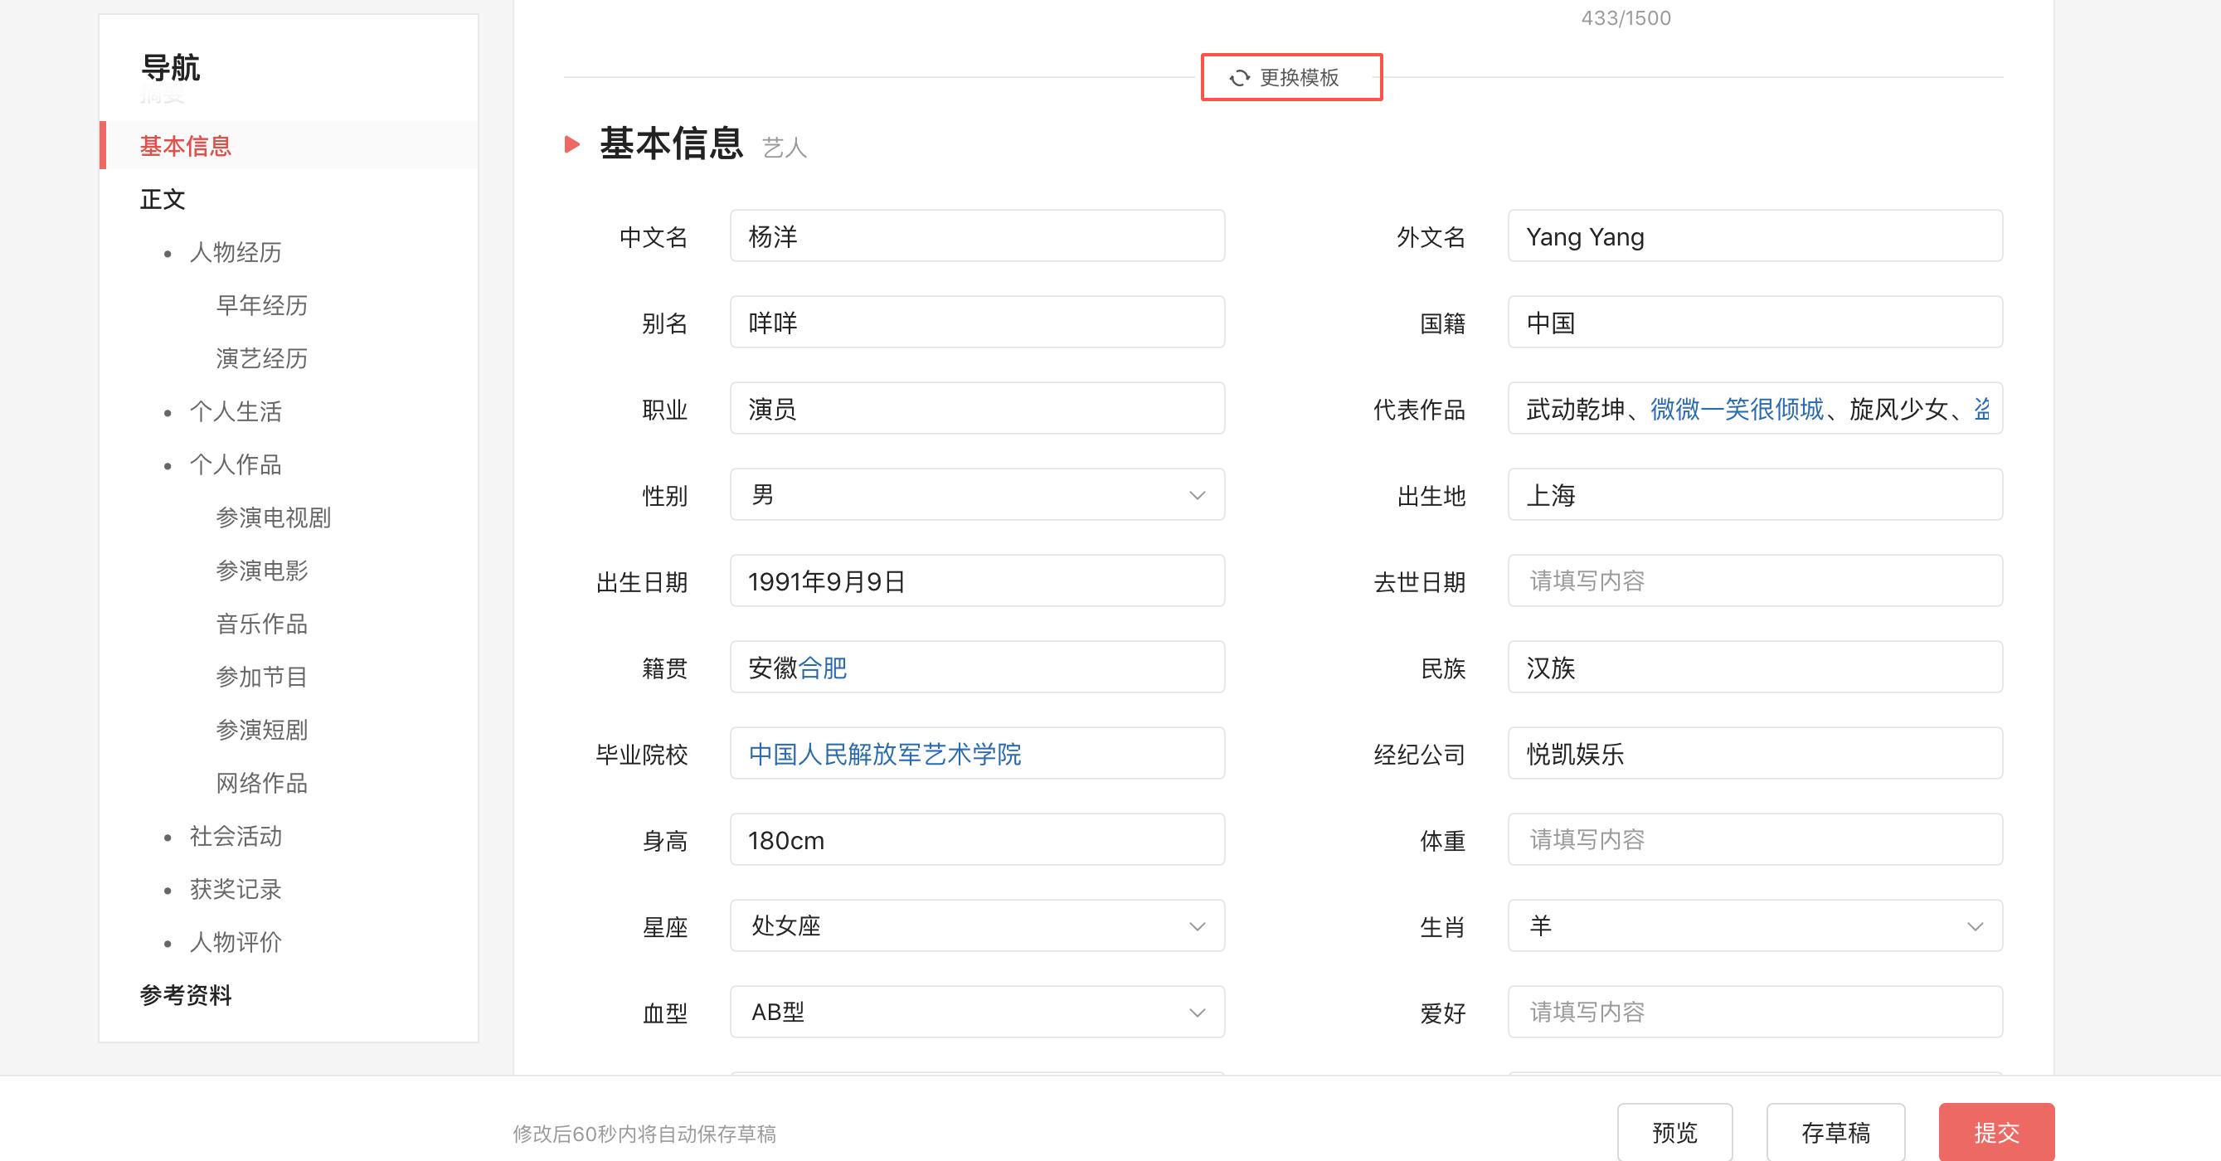
Task: Open the 参演电视剧 section from navigation
Action: click(275, 518)
